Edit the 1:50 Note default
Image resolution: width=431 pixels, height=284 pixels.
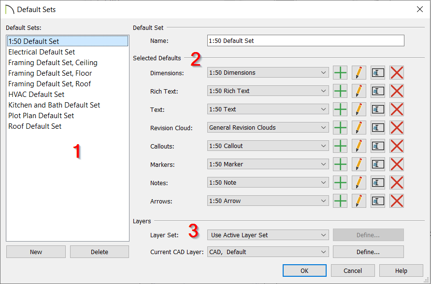(x=359, y=183)
